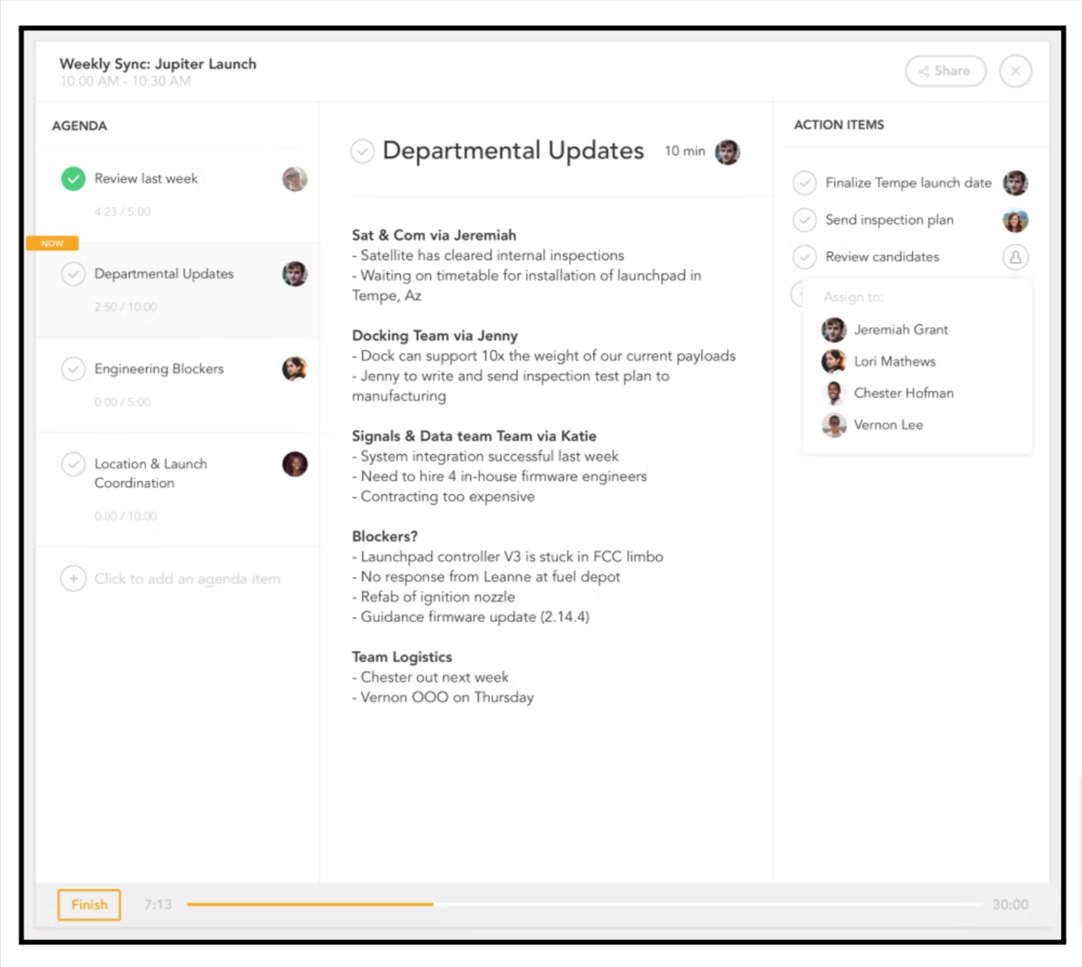Check off the Send inspection plan action item
Image resolution: width=1082 pixels, height=967 pixels.
coord(805,220)
